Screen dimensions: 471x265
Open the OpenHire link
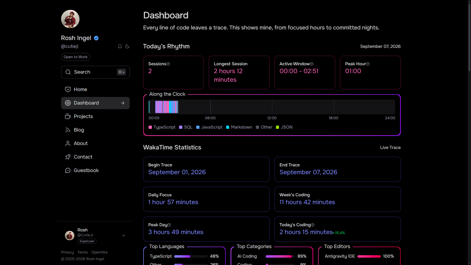(x=99, y=252)
